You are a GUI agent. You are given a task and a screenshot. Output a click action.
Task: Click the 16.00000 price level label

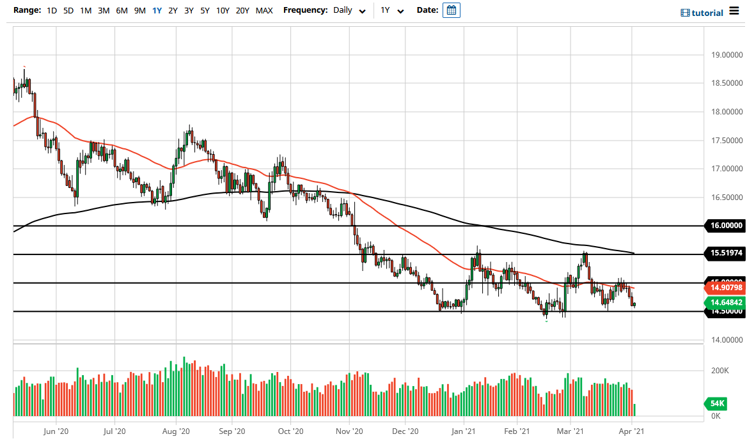click(726, 225)
